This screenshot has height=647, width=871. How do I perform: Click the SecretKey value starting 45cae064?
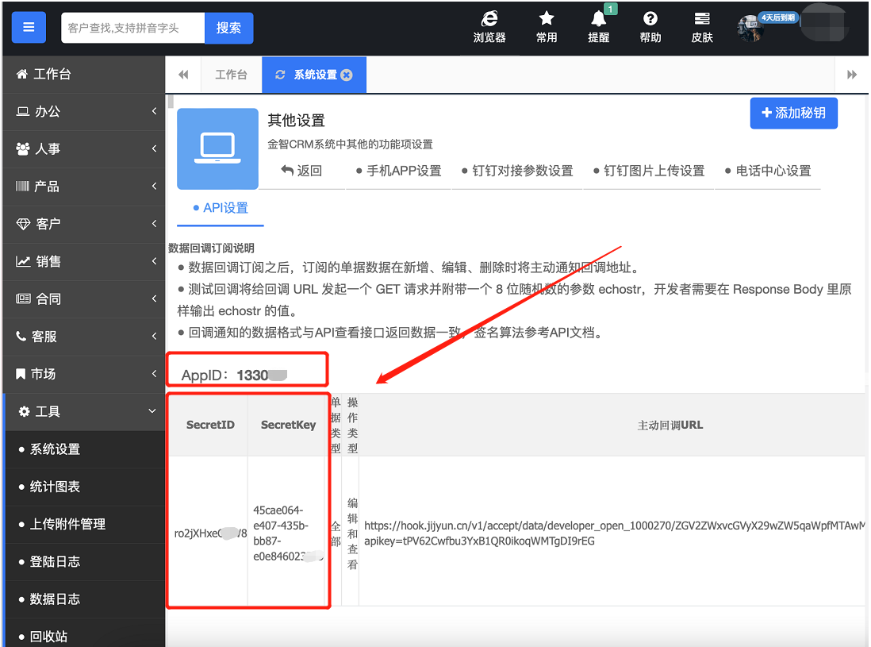(x=286, y=533)
